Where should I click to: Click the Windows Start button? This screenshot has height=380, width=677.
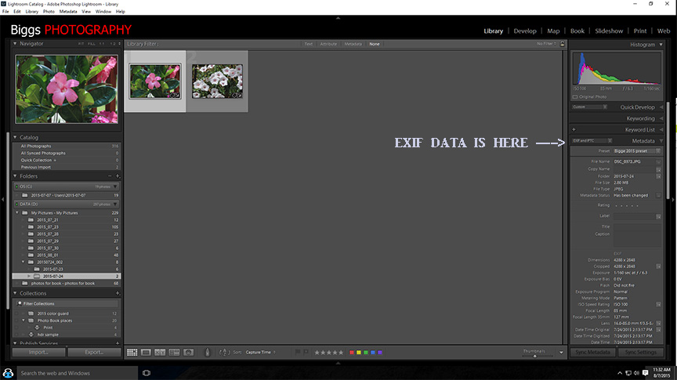click(8, 373)
